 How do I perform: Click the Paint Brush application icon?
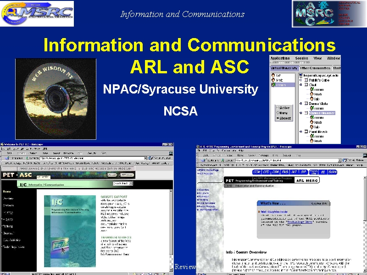tap(306, 132)
